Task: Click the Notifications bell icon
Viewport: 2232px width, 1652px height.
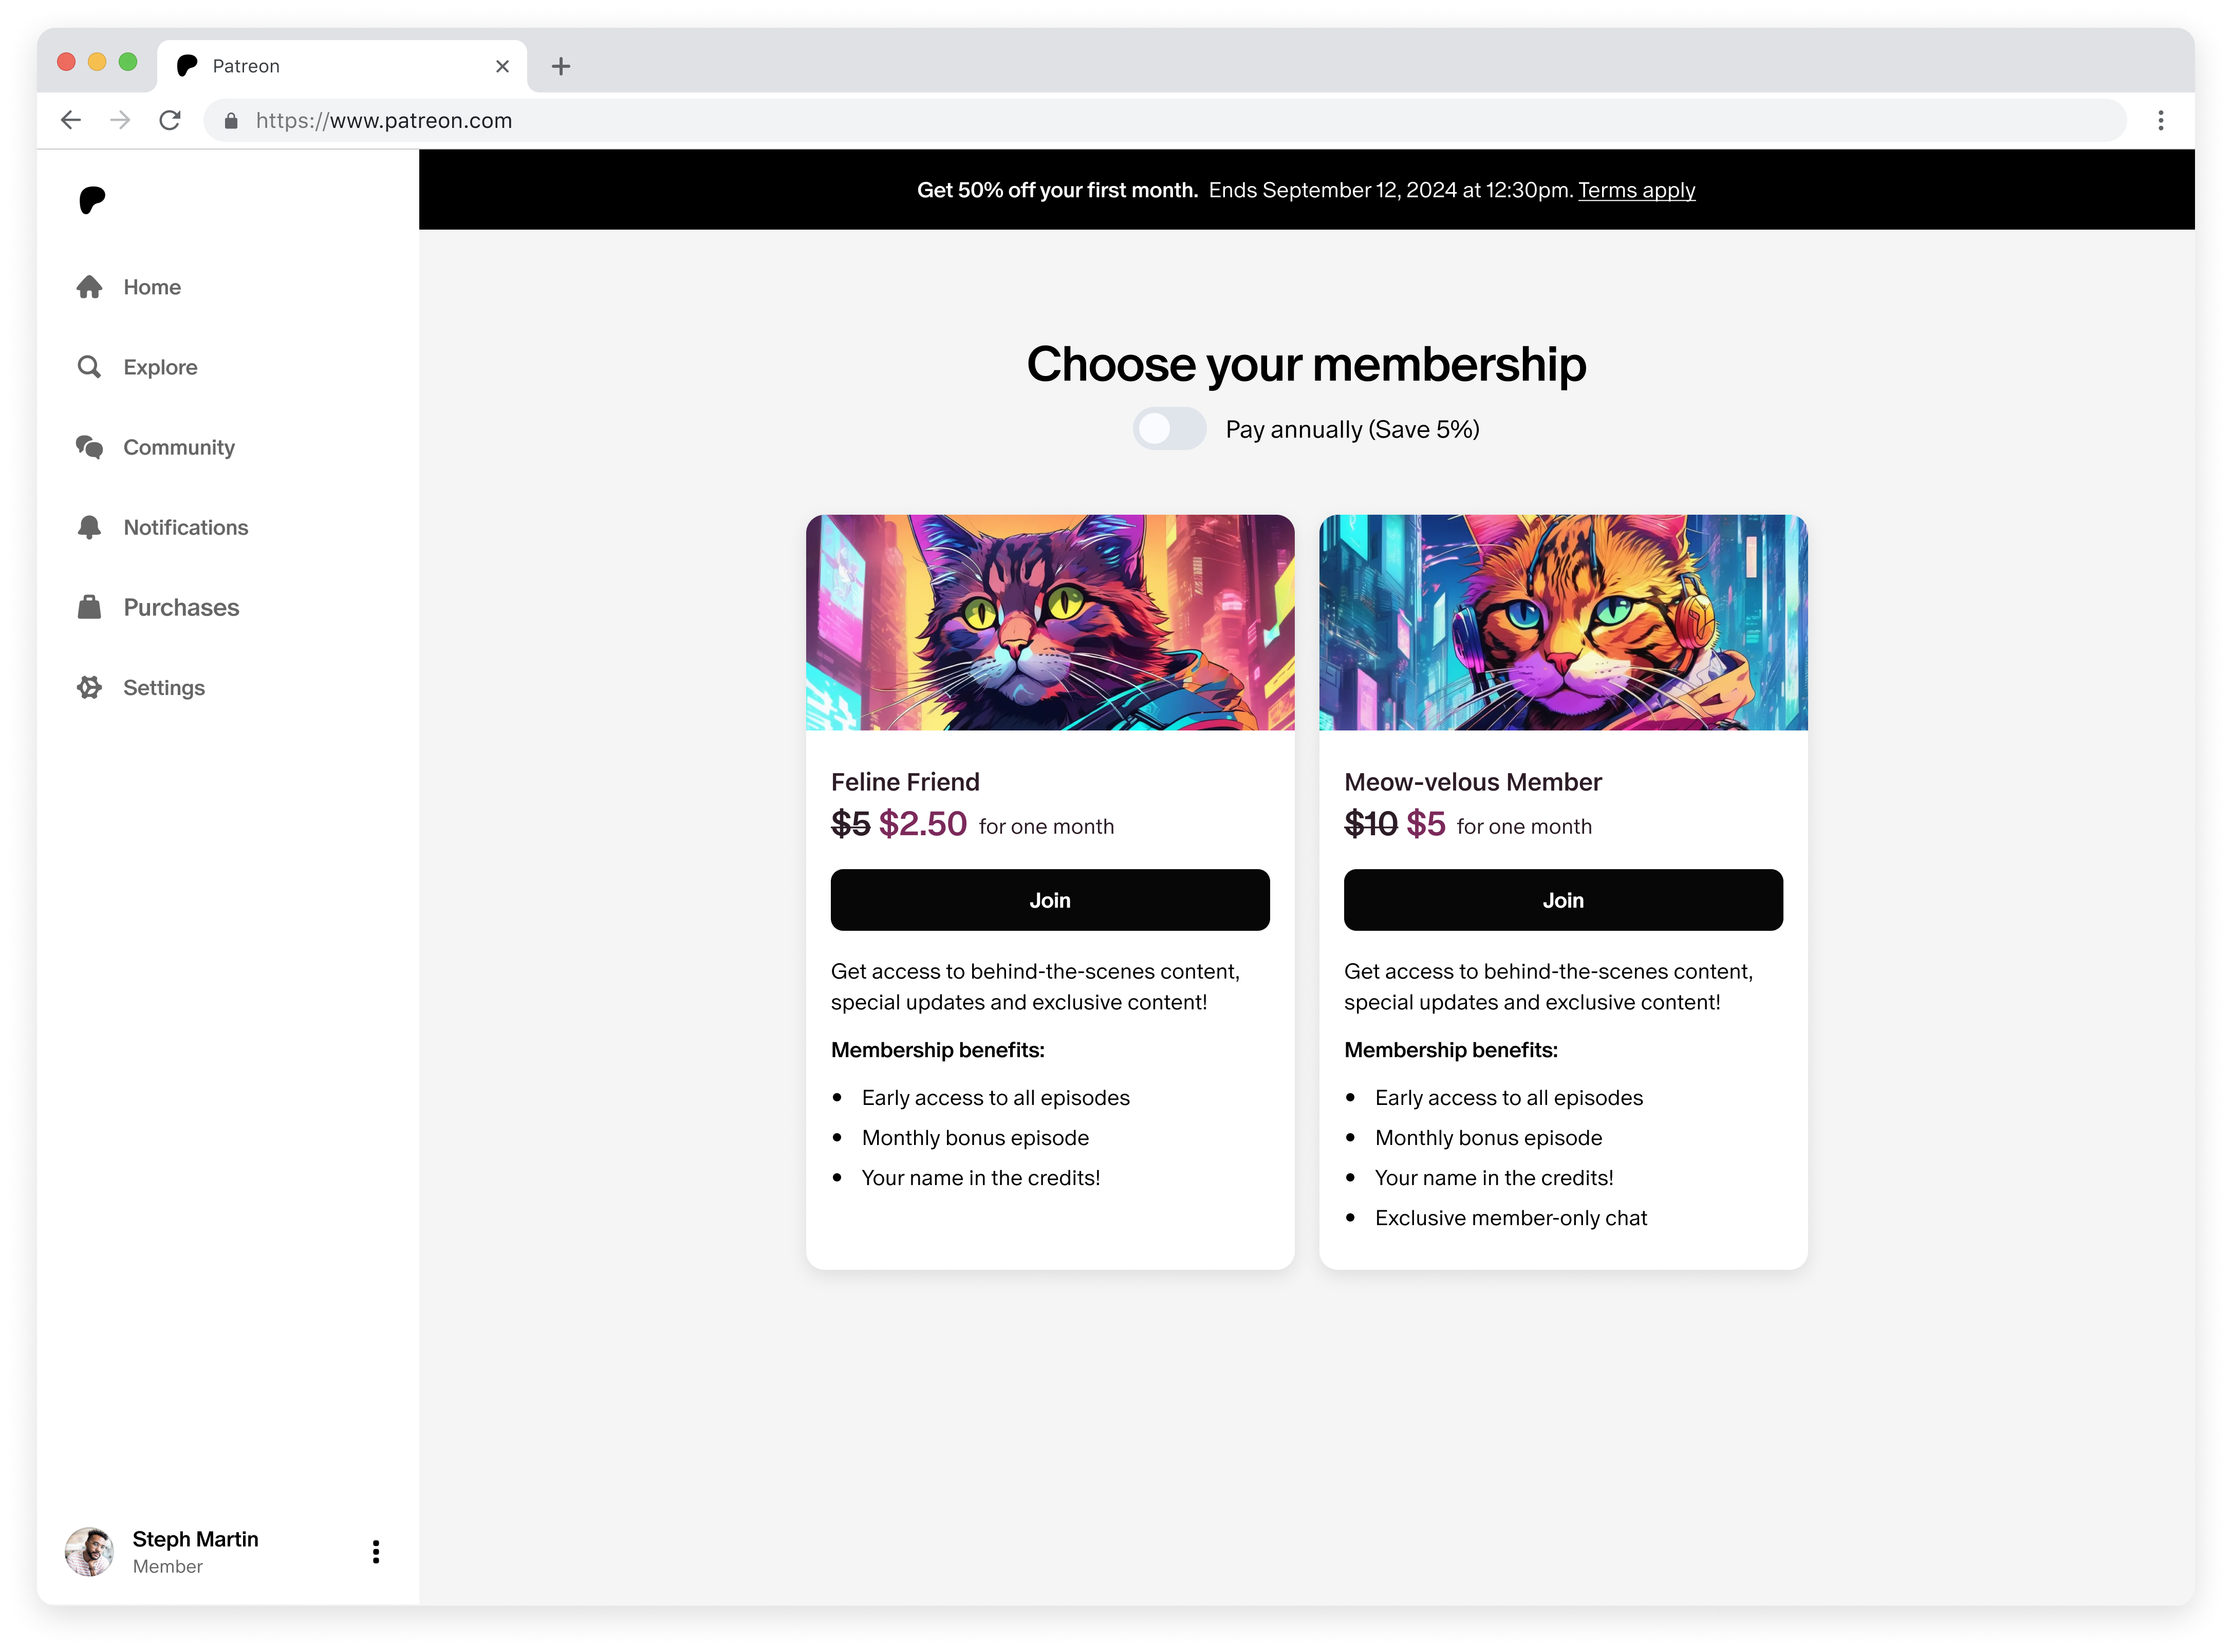Action: pyautogui.click(x=90, y=527)
